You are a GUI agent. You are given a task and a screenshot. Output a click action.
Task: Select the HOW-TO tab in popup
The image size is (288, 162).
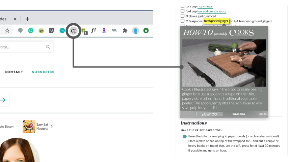(x=209, y=114)
